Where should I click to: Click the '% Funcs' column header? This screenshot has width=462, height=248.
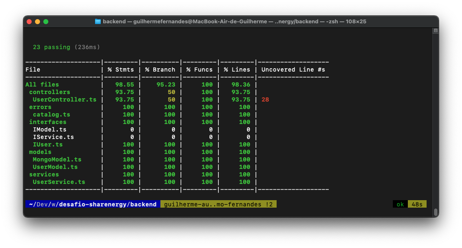[199, 70]
